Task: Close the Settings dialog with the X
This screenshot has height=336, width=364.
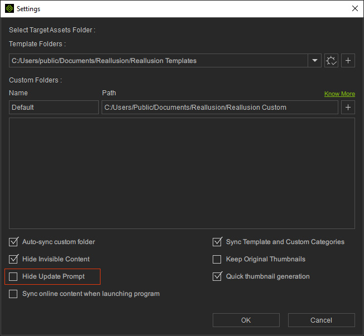Action: tap(355, 9)
